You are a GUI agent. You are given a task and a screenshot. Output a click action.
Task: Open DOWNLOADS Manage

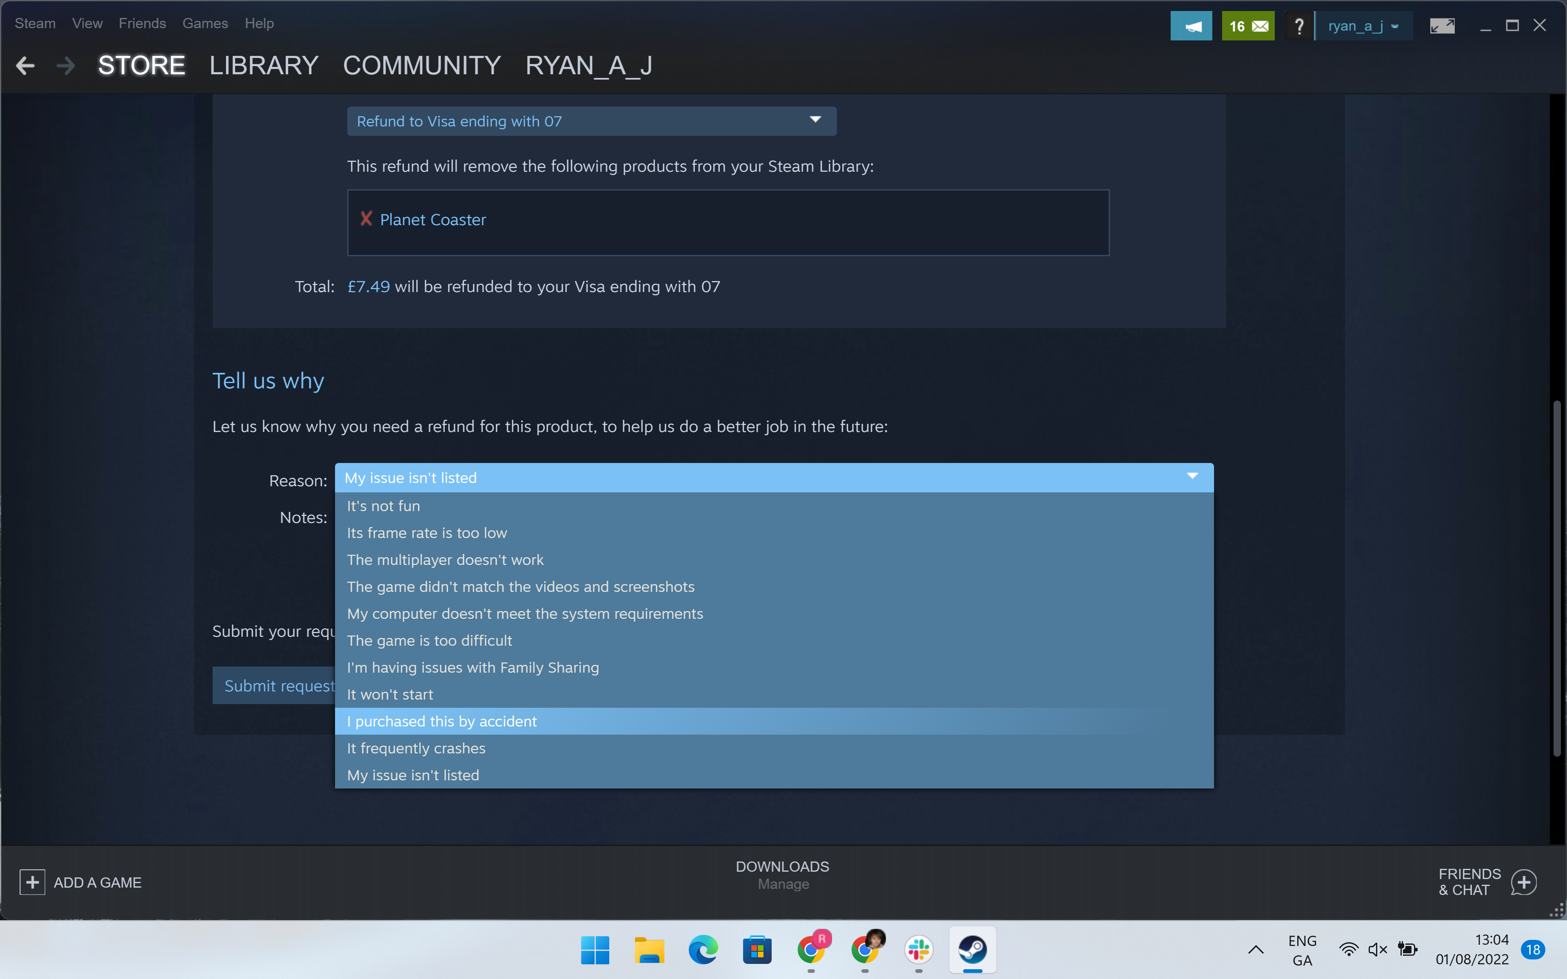pyautogui.click(x=782, y=875)
